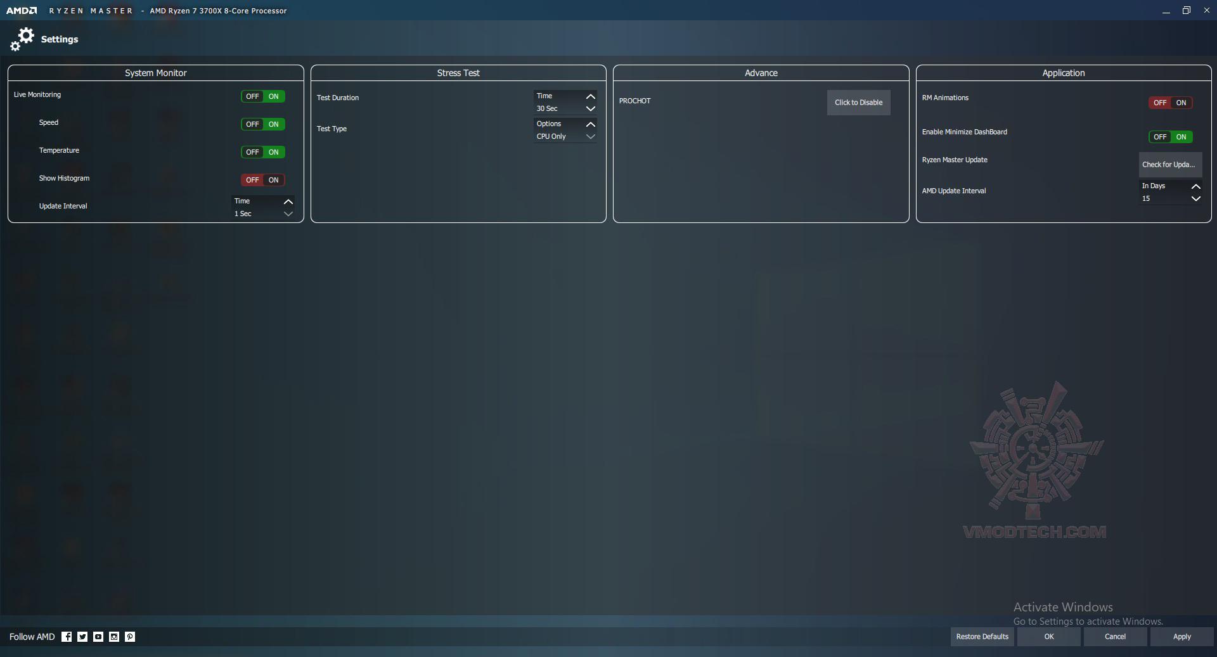Click the Cancel button

(x=1116, y=637)
